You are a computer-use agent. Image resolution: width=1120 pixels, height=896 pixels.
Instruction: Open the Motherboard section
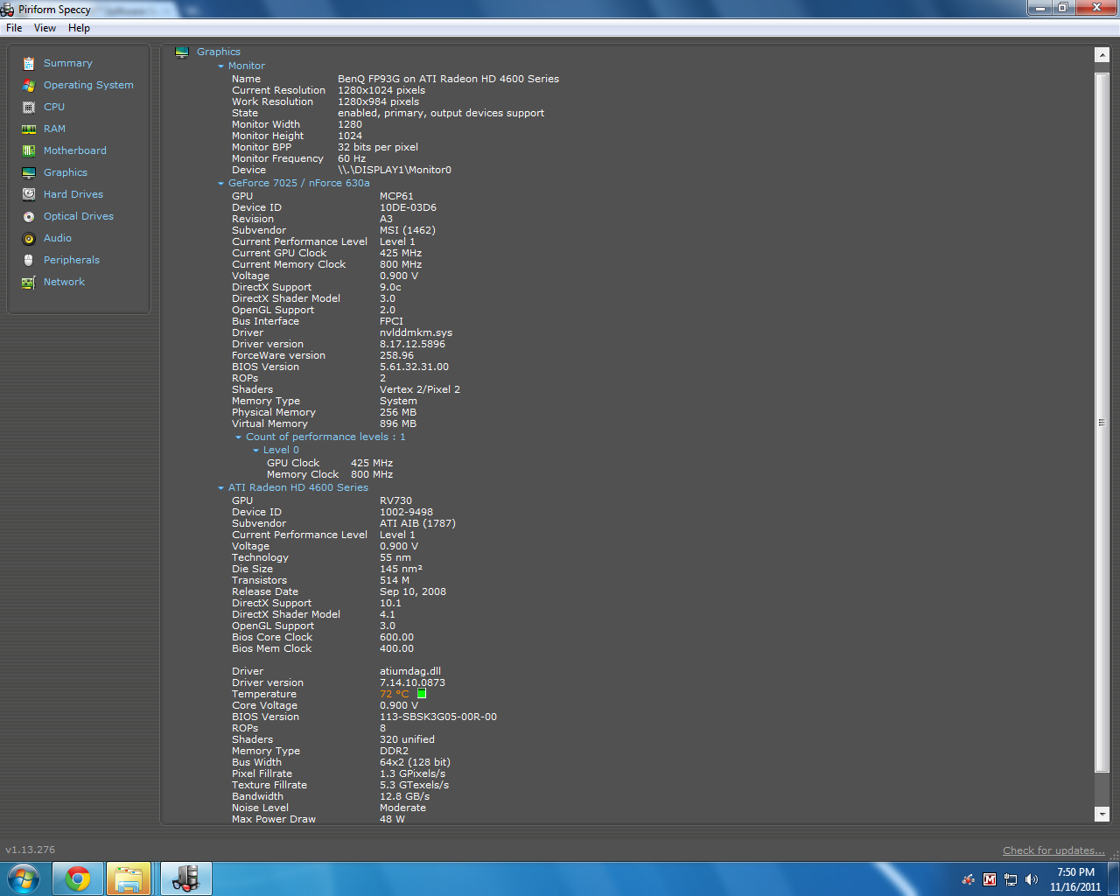click(75, 150)
